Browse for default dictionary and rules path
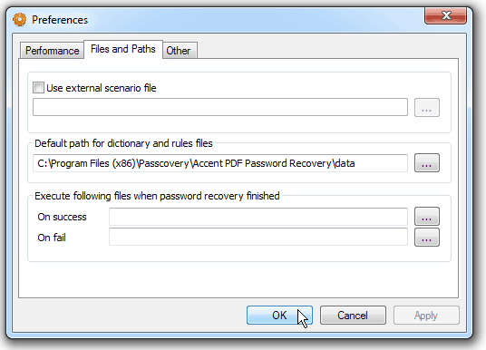486x350 pixels. [x=427, y=162]
